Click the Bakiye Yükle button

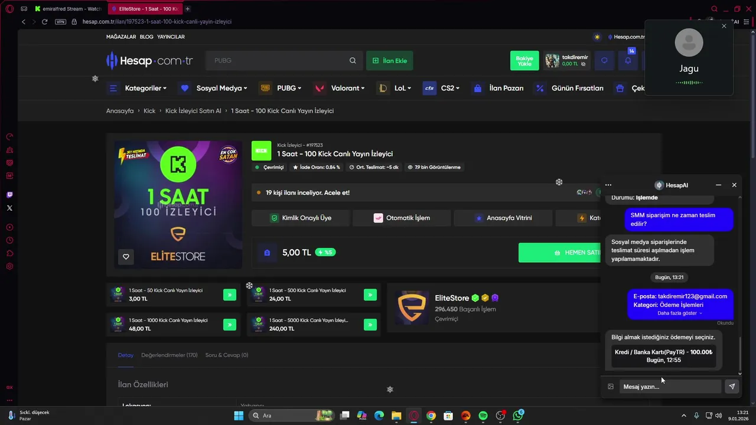[x=524, y=61]
